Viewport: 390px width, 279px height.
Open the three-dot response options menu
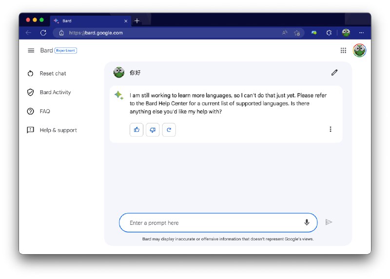click(331, 129)
